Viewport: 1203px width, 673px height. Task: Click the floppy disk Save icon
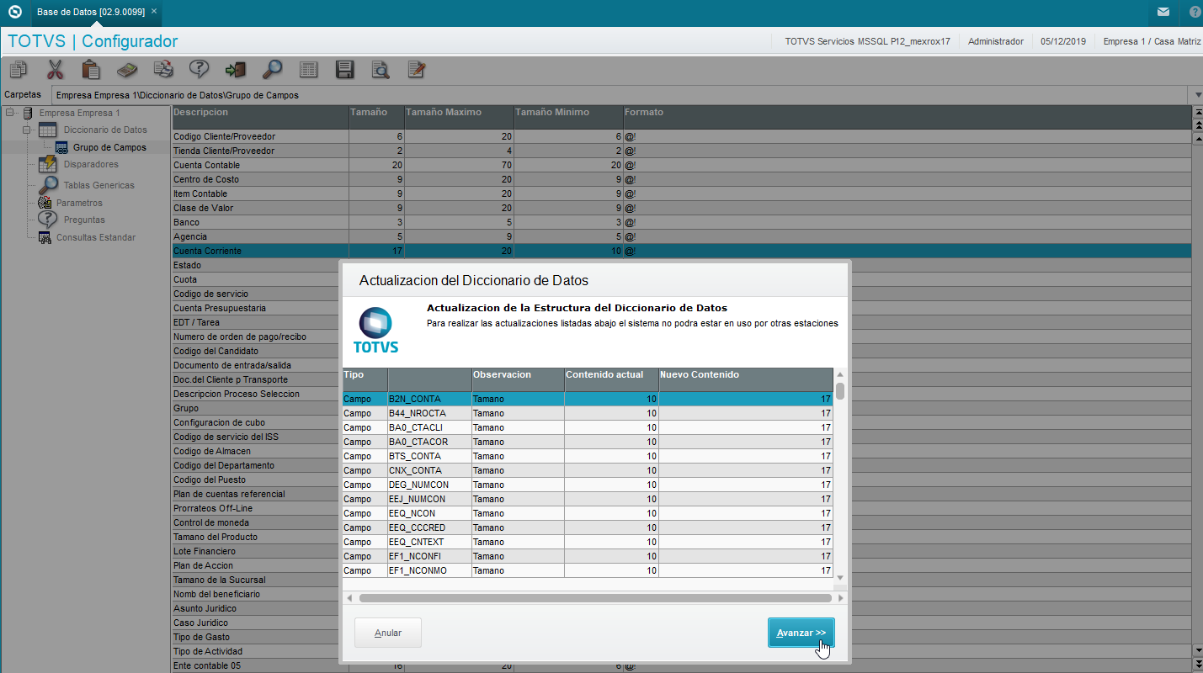point(344,70)
